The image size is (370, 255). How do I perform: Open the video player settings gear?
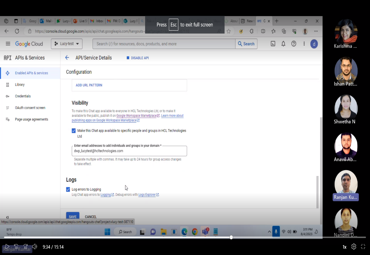coord(354,247)
